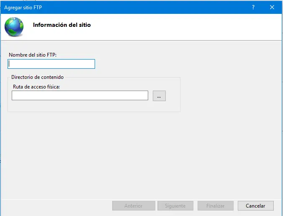
Task: Click the 'Directorio de contenido' group label
Action: click(37, 77)
